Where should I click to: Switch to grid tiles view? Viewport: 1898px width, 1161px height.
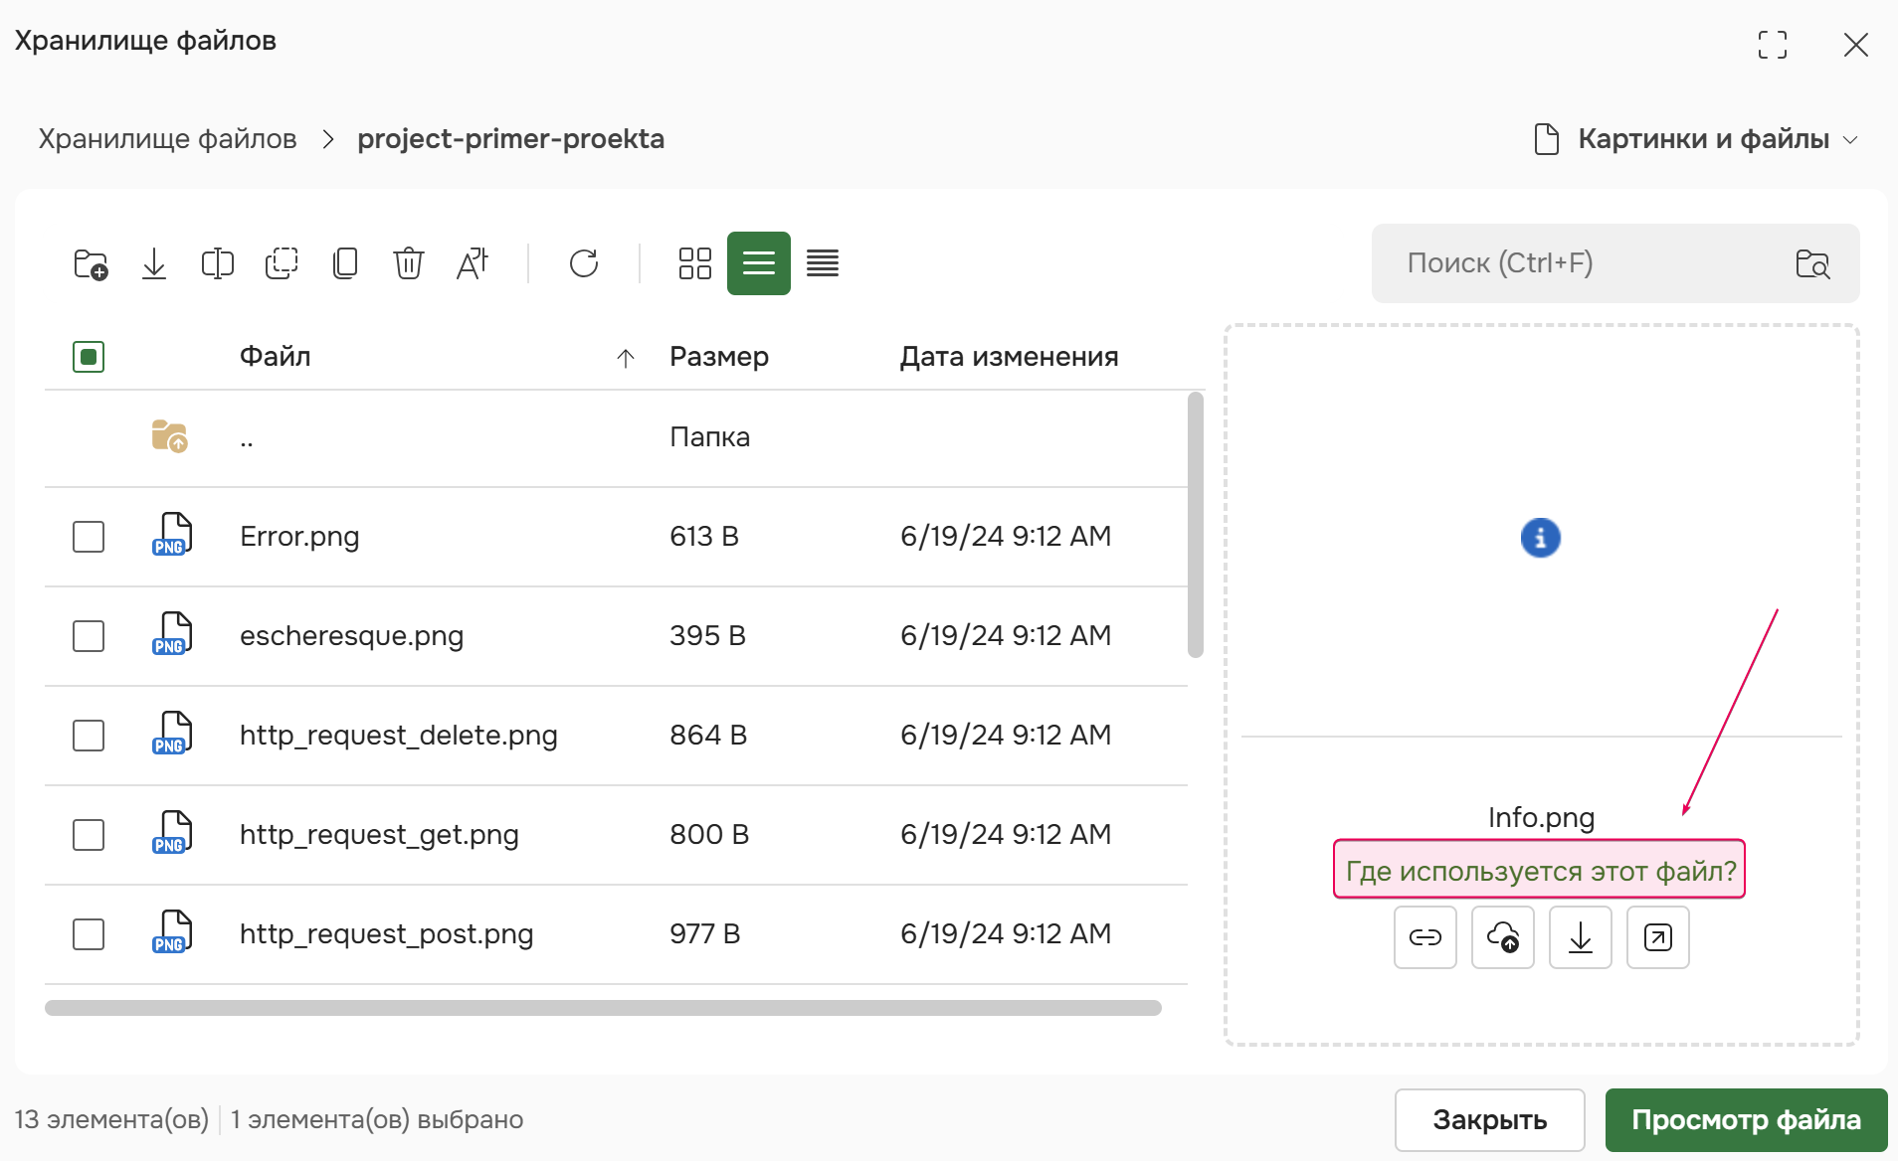tap(695, 263)
